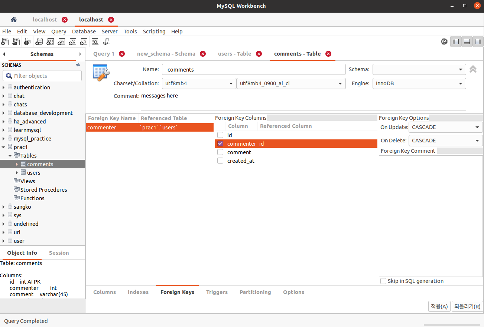Open an SQL script file from disk
The image size is (484, 327).
16,42
